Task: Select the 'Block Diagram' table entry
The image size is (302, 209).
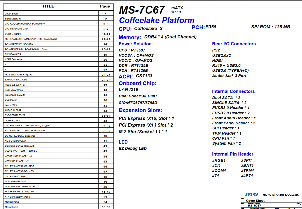Action: click(58, 19)
